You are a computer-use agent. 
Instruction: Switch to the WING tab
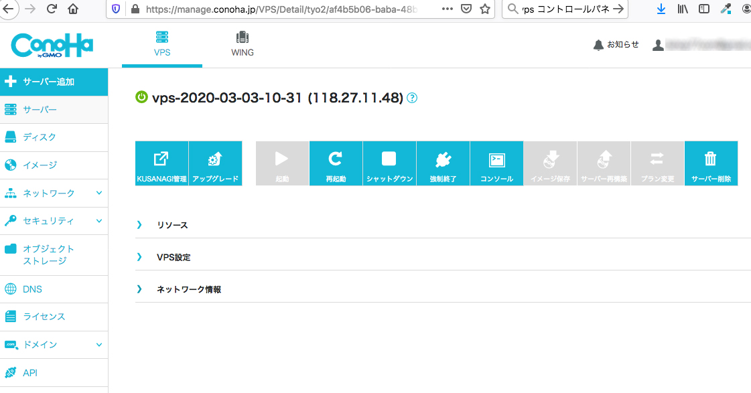click(243, 44)
